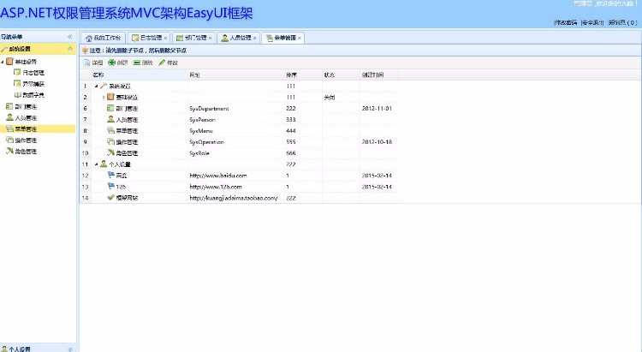Switch to the 我的工作台 home tab
This screenshot has width=642, height=352.
103,38
